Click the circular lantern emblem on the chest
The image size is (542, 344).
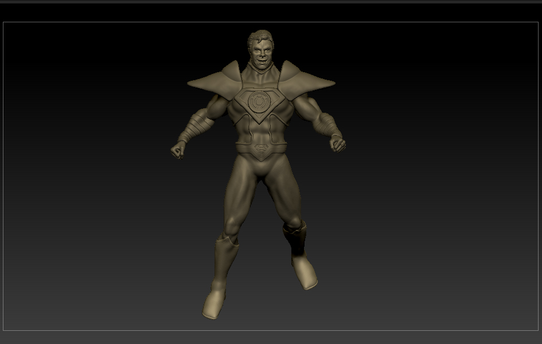(258, 102)
